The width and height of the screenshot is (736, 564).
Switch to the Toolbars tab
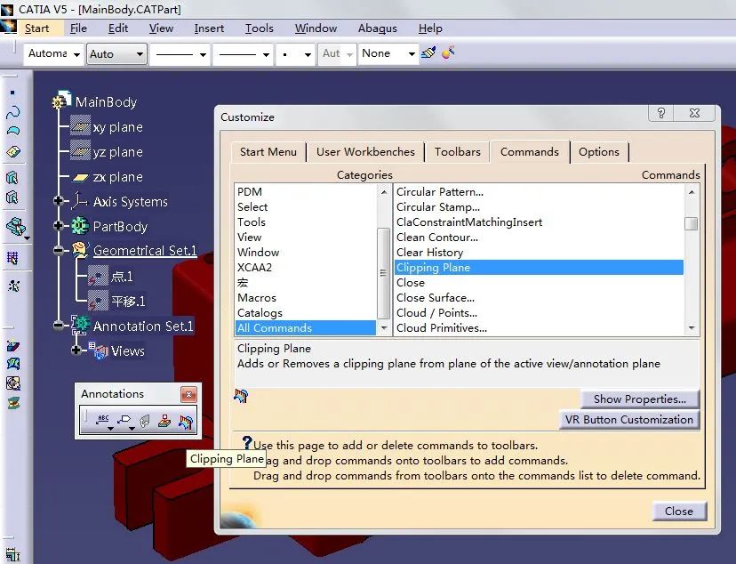point(457,152)
